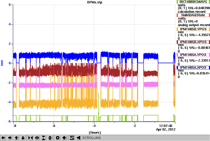Compress the vertical axis (hourglass icon)
Screen dimensions: 210x141
point(44,138)
